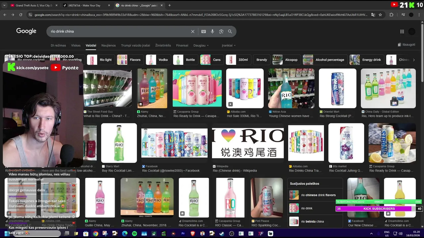Filter images by the Alcohol percentage chip

(325, 60)
